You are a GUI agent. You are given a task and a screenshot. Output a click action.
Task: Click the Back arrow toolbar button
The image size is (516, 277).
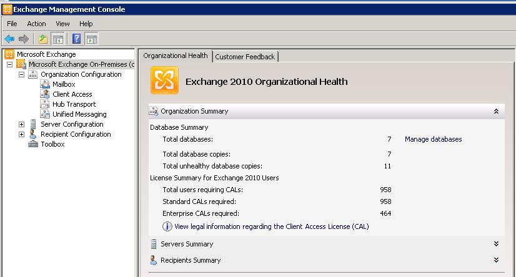9,39
